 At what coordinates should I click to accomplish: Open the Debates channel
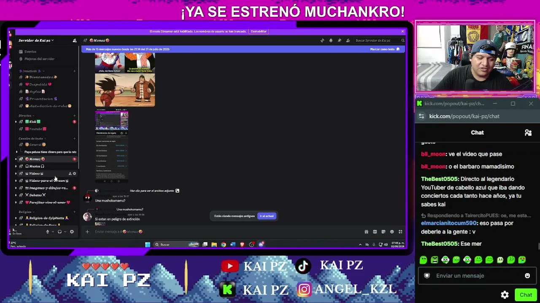[x=46, y=195]
